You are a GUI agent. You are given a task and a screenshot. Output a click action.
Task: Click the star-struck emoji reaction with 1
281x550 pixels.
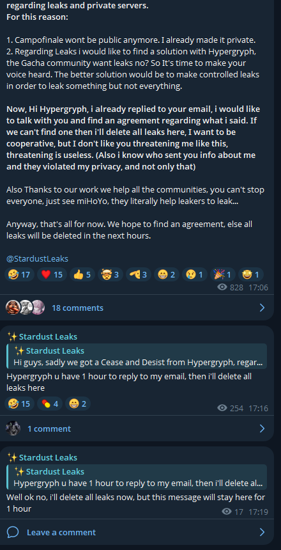[x=251, y=274]
